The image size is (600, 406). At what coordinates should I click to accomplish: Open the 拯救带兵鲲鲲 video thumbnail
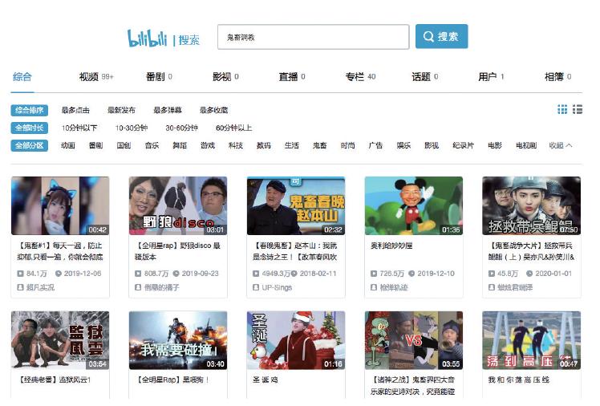(x=532, y=206)
